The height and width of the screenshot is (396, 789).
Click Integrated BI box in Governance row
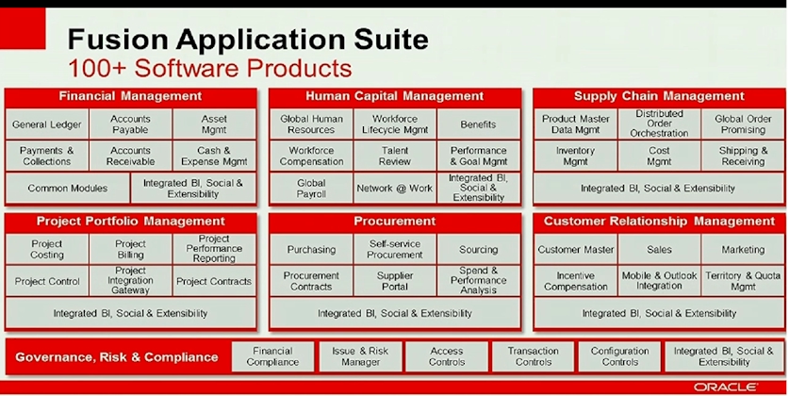pyautogui.click(x=724, y=356)
